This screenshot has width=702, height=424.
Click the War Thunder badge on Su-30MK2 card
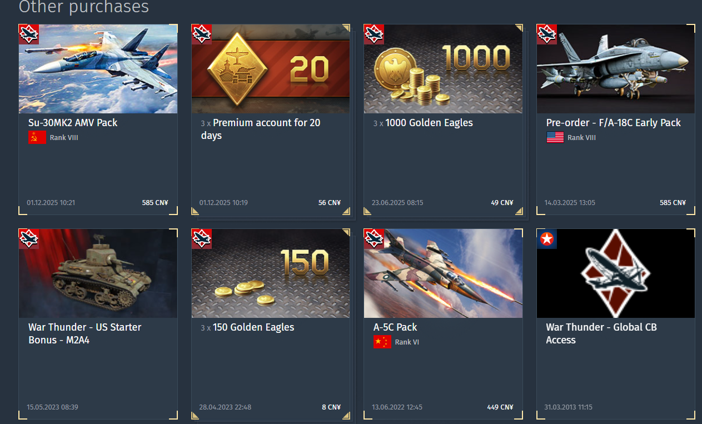click(28, 34)
